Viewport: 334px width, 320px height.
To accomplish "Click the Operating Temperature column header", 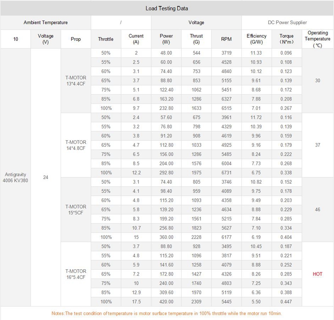I will (318, 39).
